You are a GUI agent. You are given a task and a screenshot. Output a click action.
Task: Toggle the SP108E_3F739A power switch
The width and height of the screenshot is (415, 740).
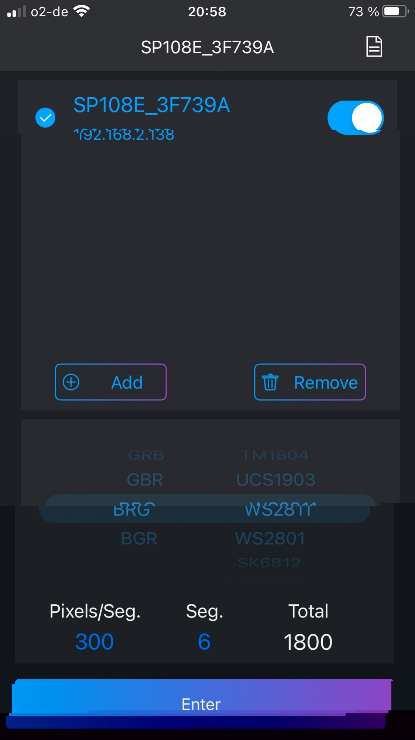(x=356, y=118)
